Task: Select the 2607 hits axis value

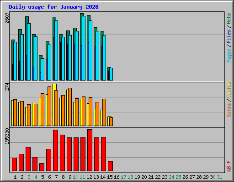Action: coord(7,18)
